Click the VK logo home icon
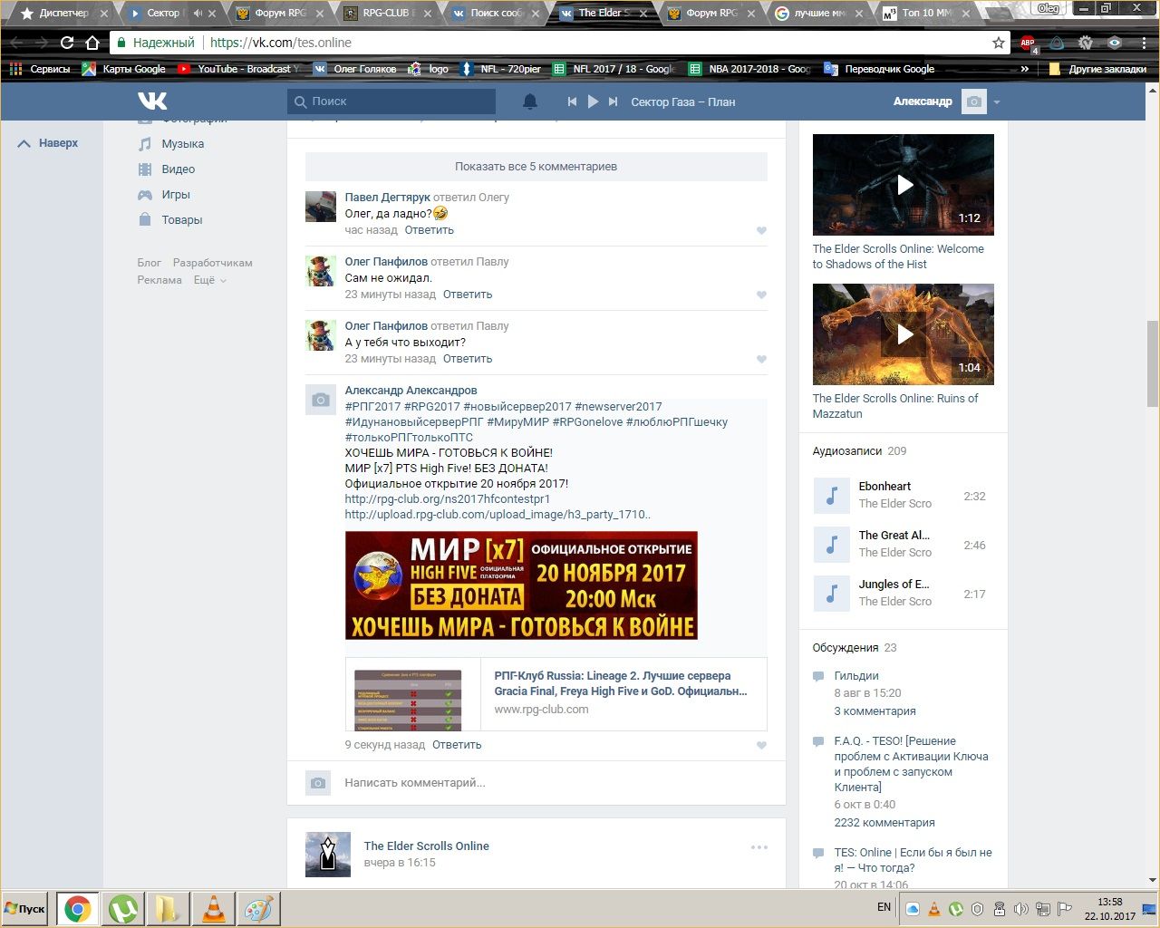The height and width of the screenshot is (928, 1160). pyautogui.click(x=152, y=101)
